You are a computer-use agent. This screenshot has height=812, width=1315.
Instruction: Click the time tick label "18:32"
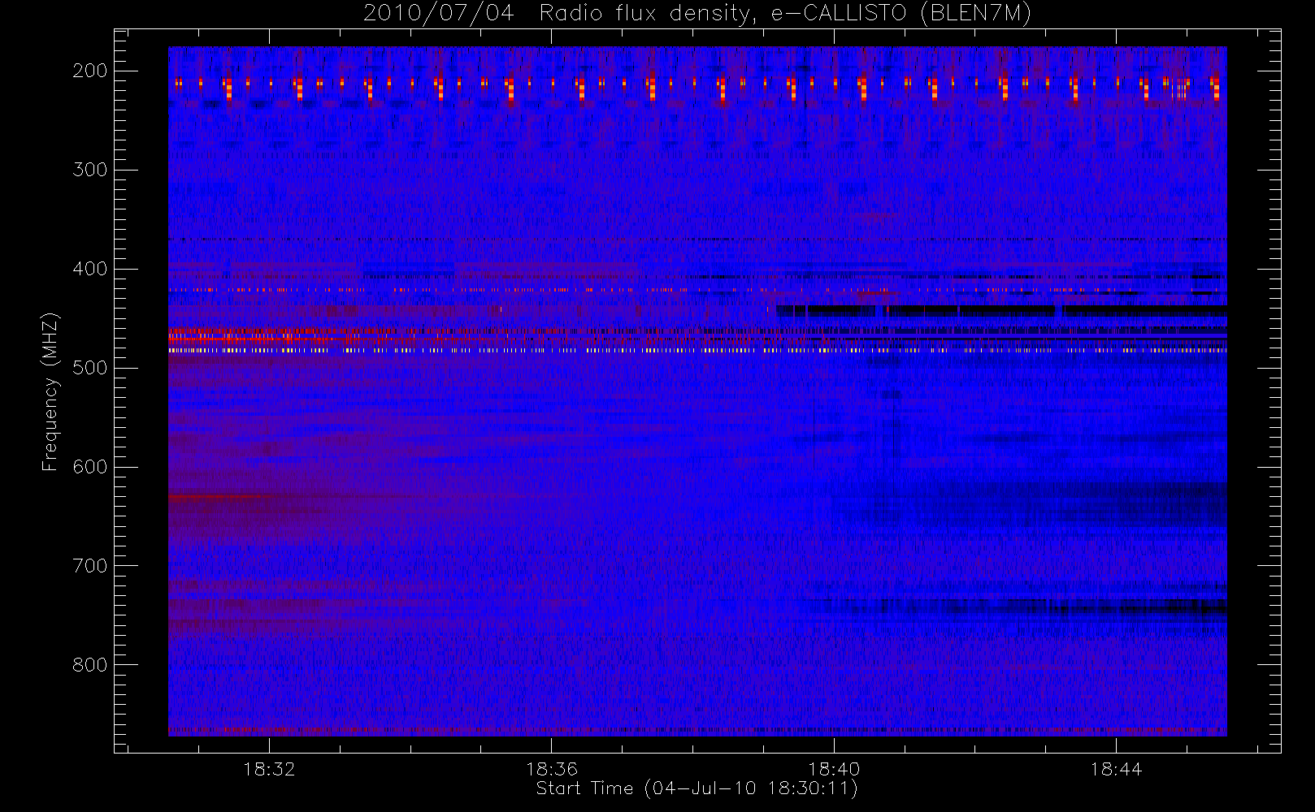pos(269,769)
